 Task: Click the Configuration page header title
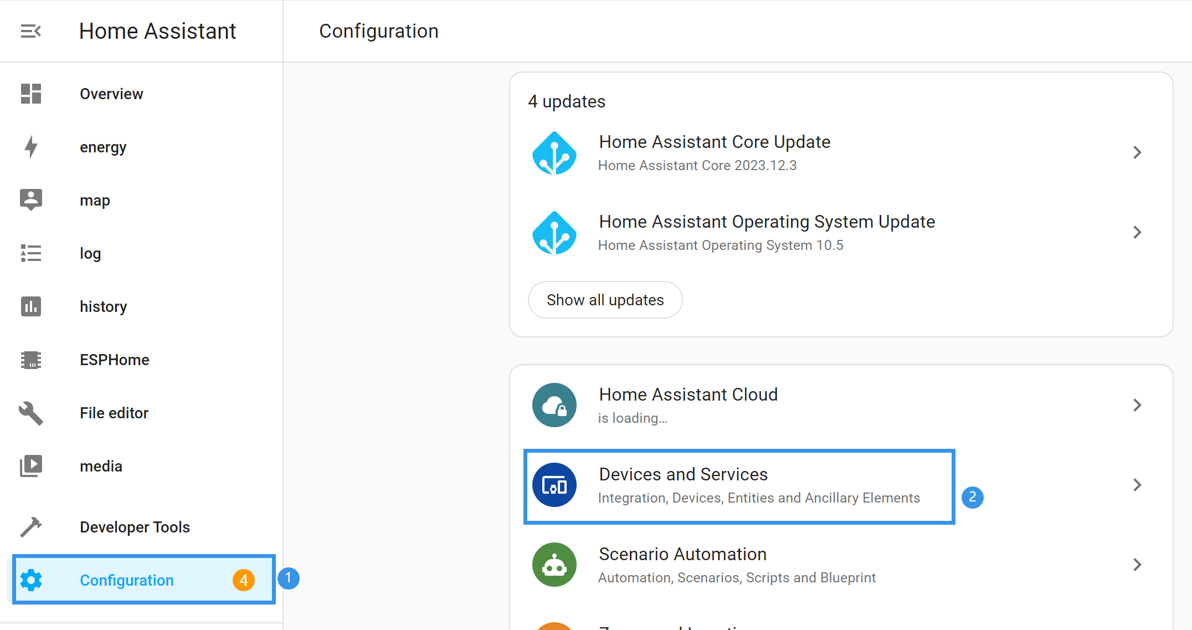[x=379, y=31]
